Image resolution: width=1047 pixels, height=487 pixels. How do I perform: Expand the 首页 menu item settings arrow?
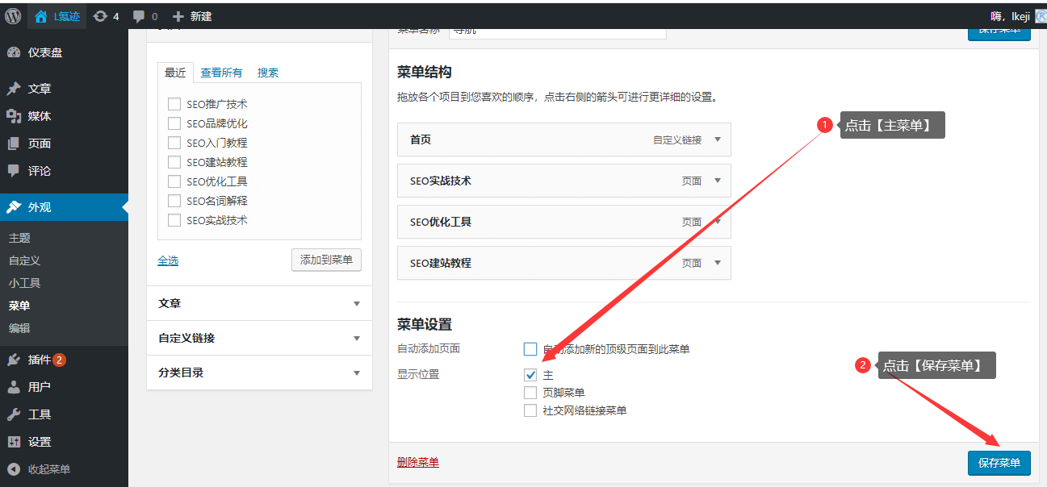click(x=717, y=139)
